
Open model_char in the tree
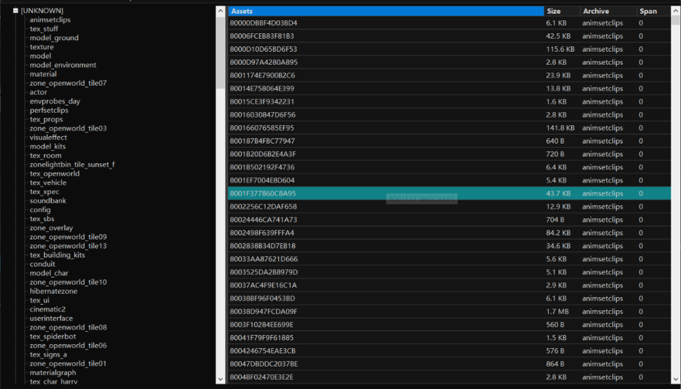(49, 273)
